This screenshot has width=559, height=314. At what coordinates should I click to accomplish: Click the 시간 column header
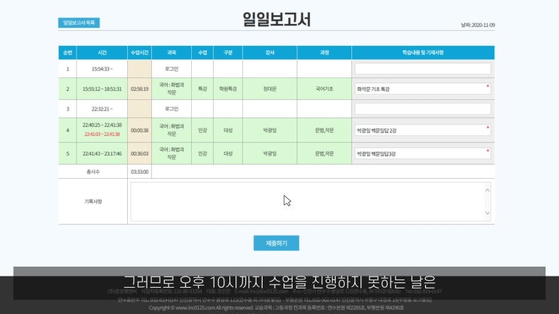point(102,53)
